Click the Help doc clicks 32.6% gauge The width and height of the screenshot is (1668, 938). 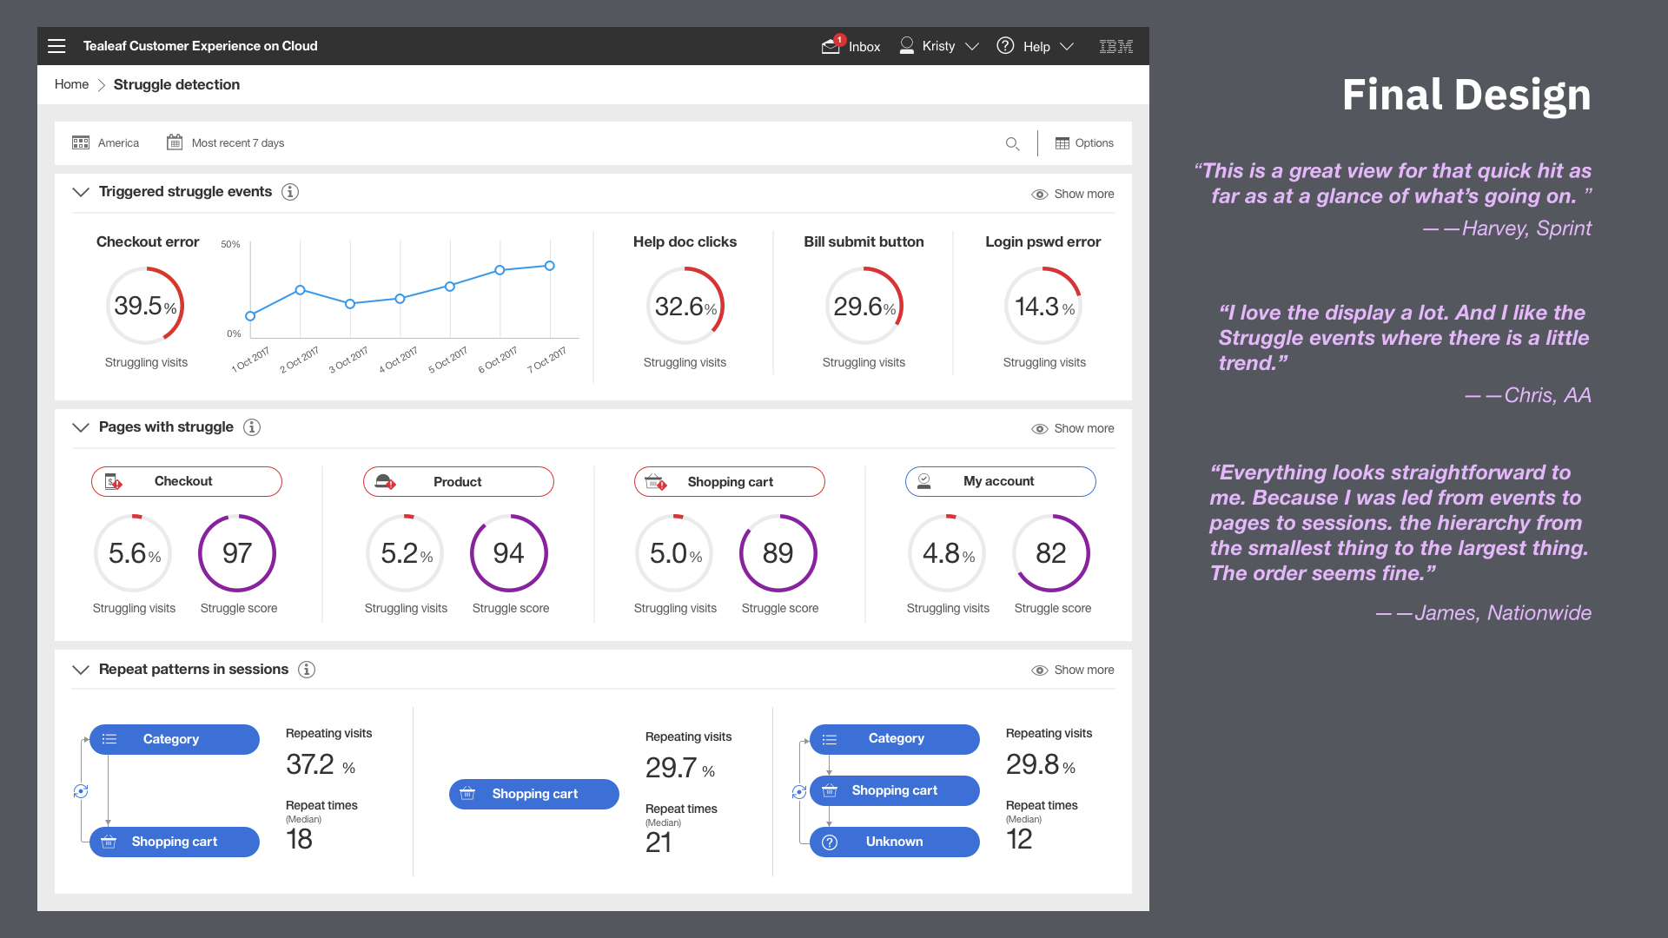click(x=685, y=306)
